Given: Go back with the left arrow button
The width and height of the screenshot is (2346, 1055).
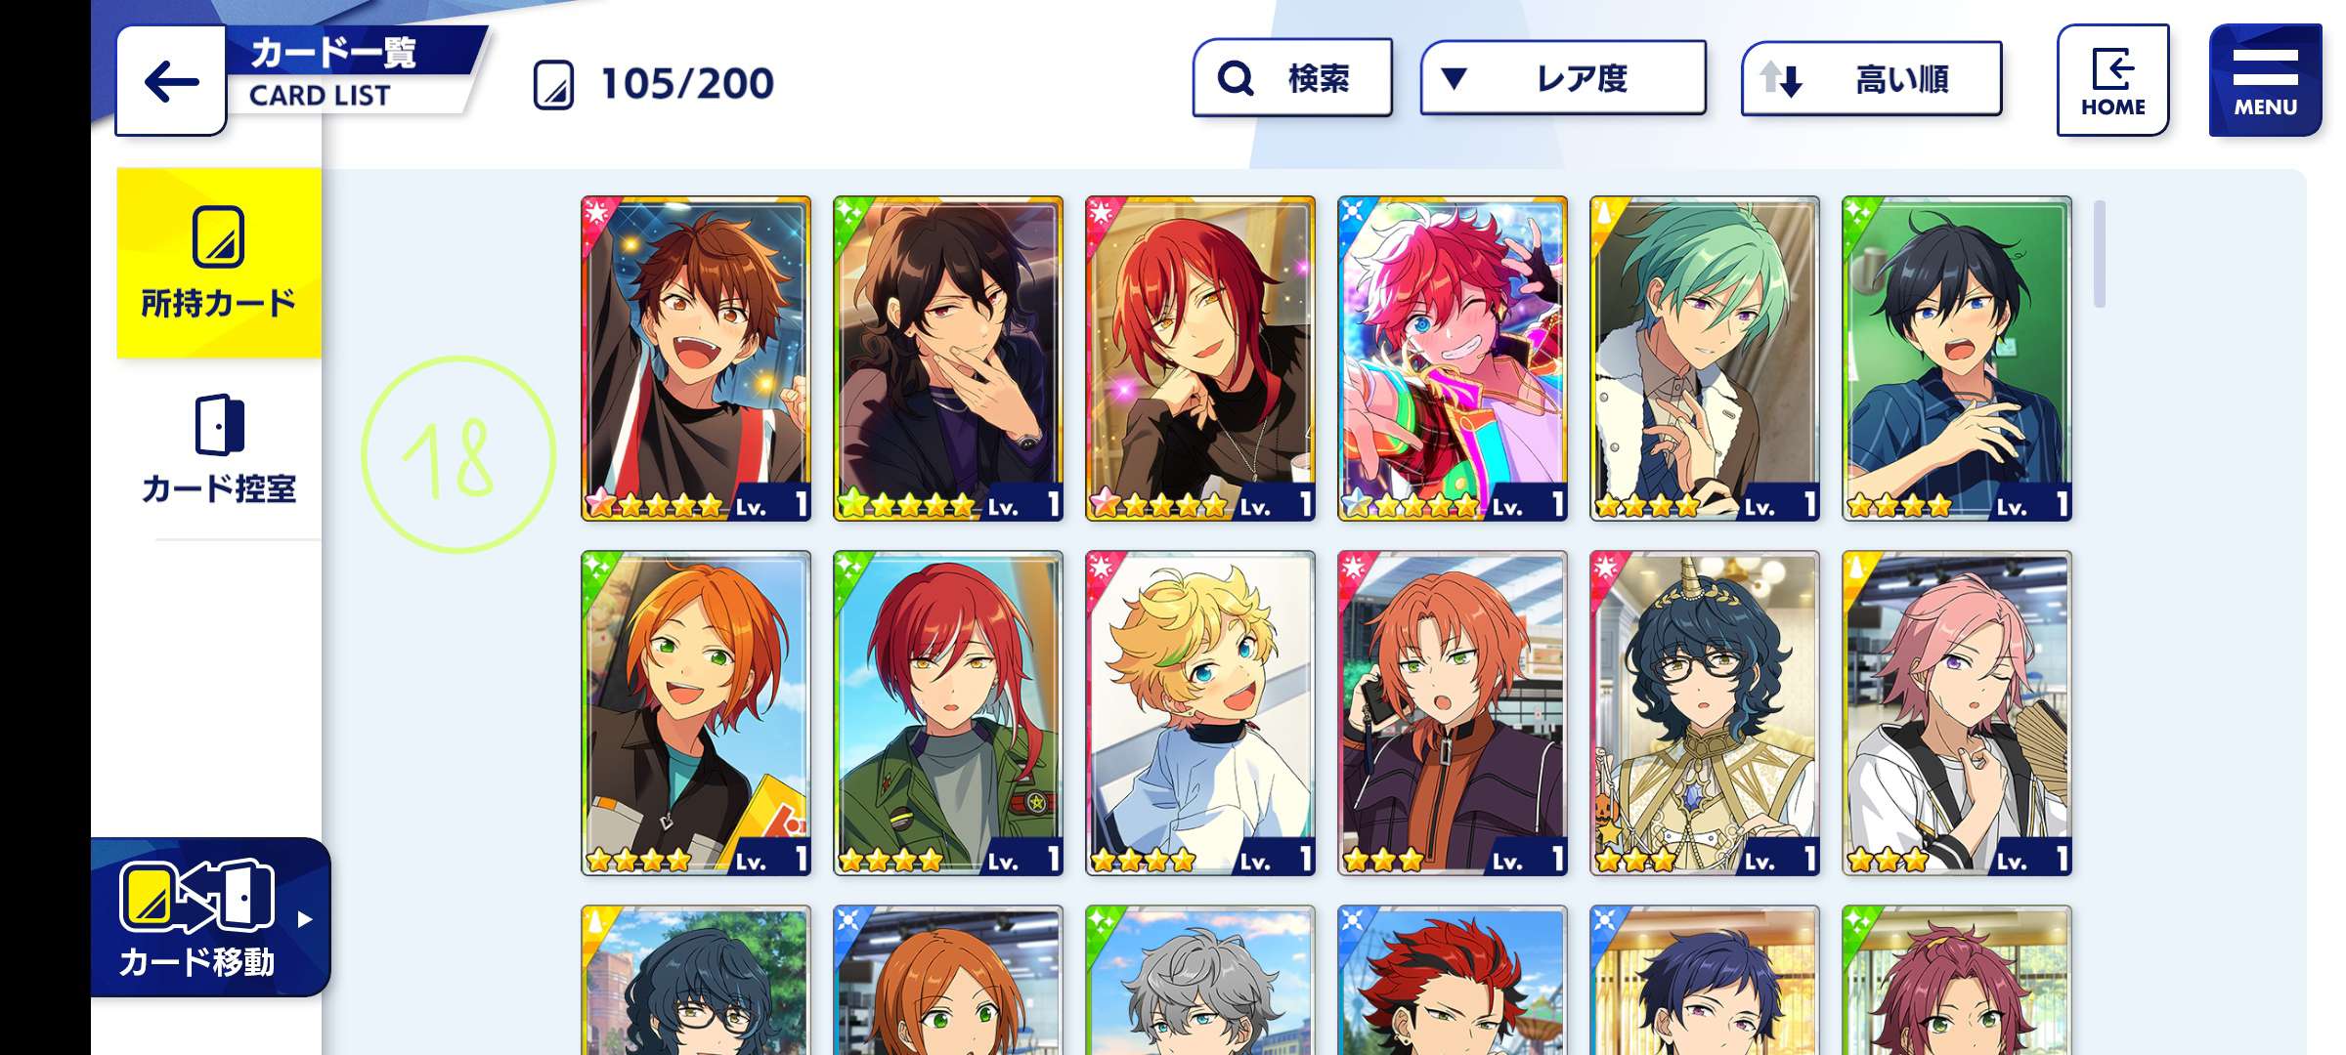Looking at the screenshot, I should pos(171,81).
